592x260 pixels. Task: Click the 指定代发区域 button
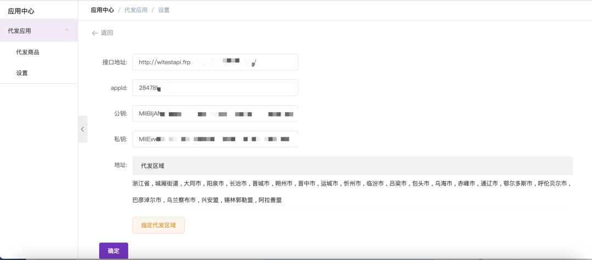tap(158, 226)
